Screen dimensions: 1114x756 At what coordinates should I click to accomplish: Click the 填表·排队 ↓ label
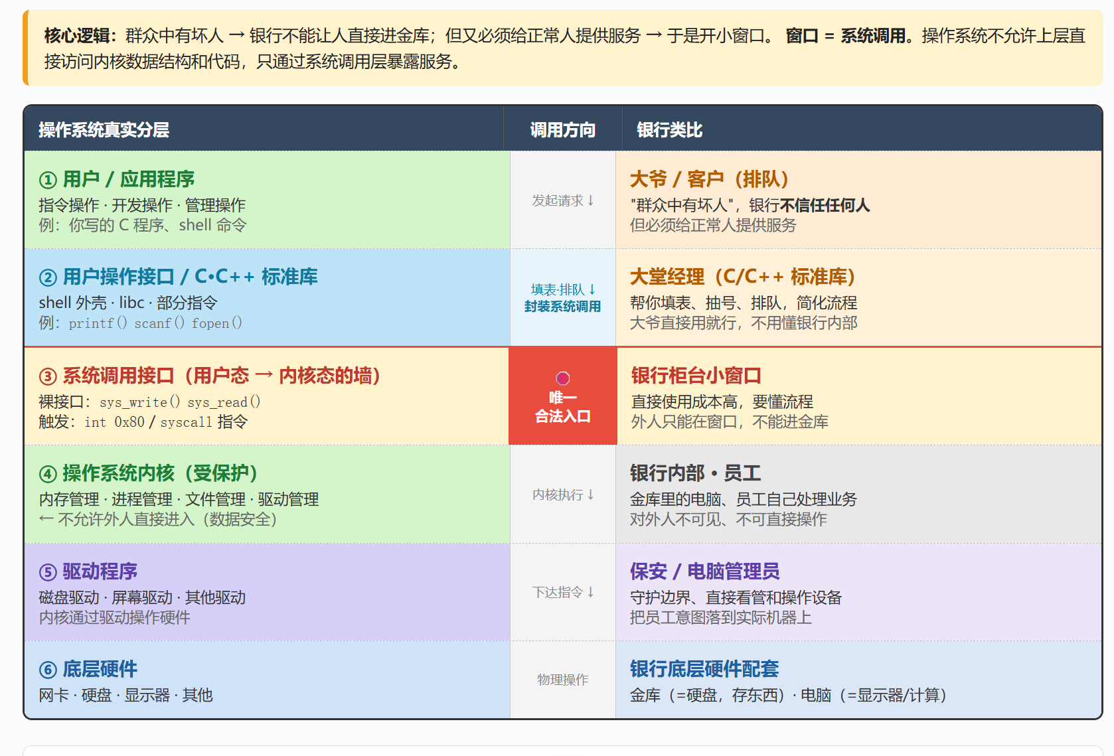click(563, 289)
